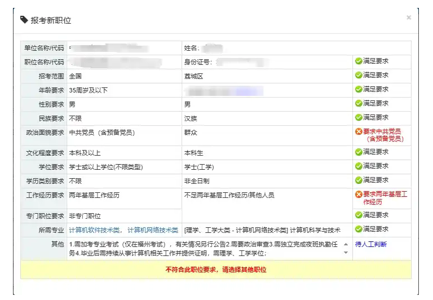The width and height of the screenshot is (433, 300).
Task: Click the 不符合此职位要求 warning banner
Action: (x=216, y=270)
